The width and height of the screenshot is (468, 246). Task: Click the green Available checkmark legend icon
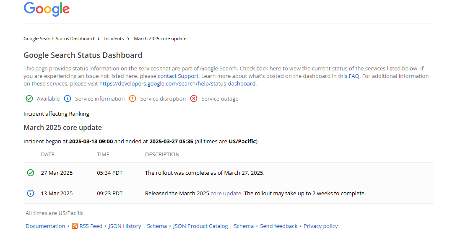coord(29,99)
